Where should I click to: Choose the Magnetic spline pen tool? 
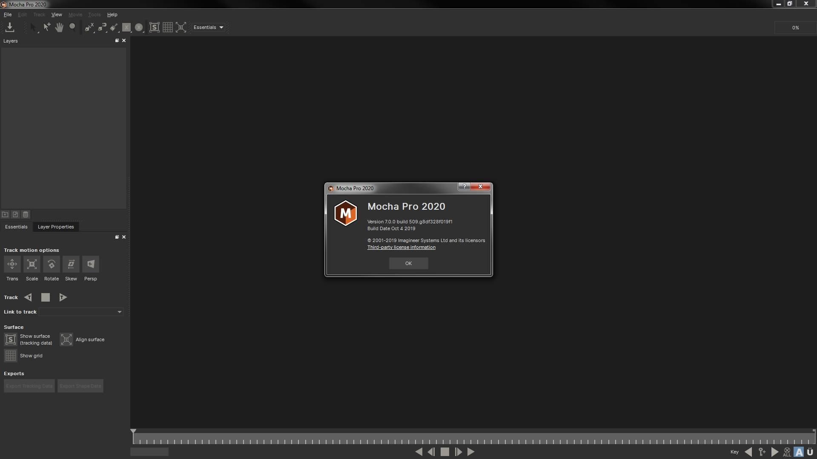[102, 27]
